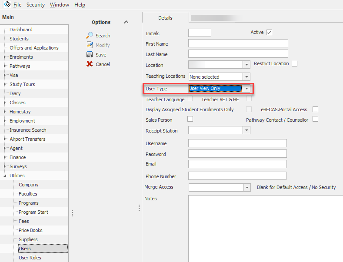Viewport: 343px width, 262px height.
Task: Open User Roles in the sidebar
Action: (30, 258)
